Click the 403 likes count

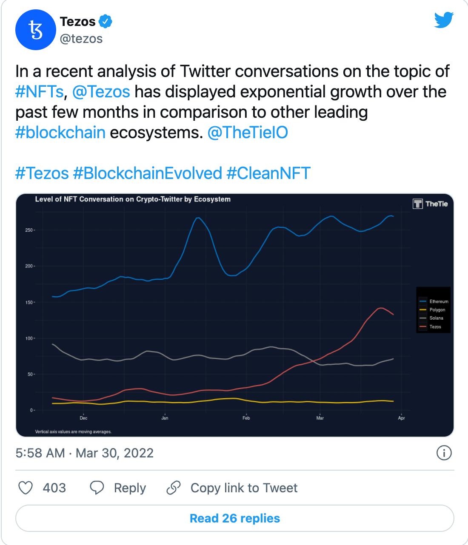[x=53, y=488]
